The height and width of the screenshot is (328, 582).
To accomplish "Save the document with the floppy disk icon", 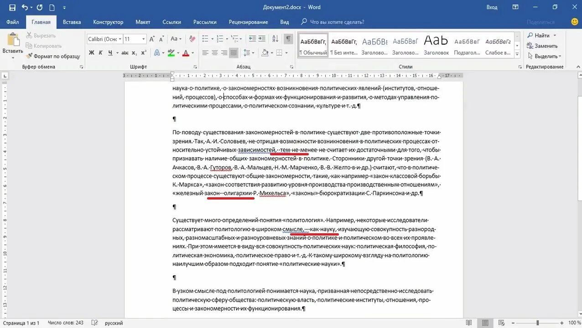I will (12, 7).
